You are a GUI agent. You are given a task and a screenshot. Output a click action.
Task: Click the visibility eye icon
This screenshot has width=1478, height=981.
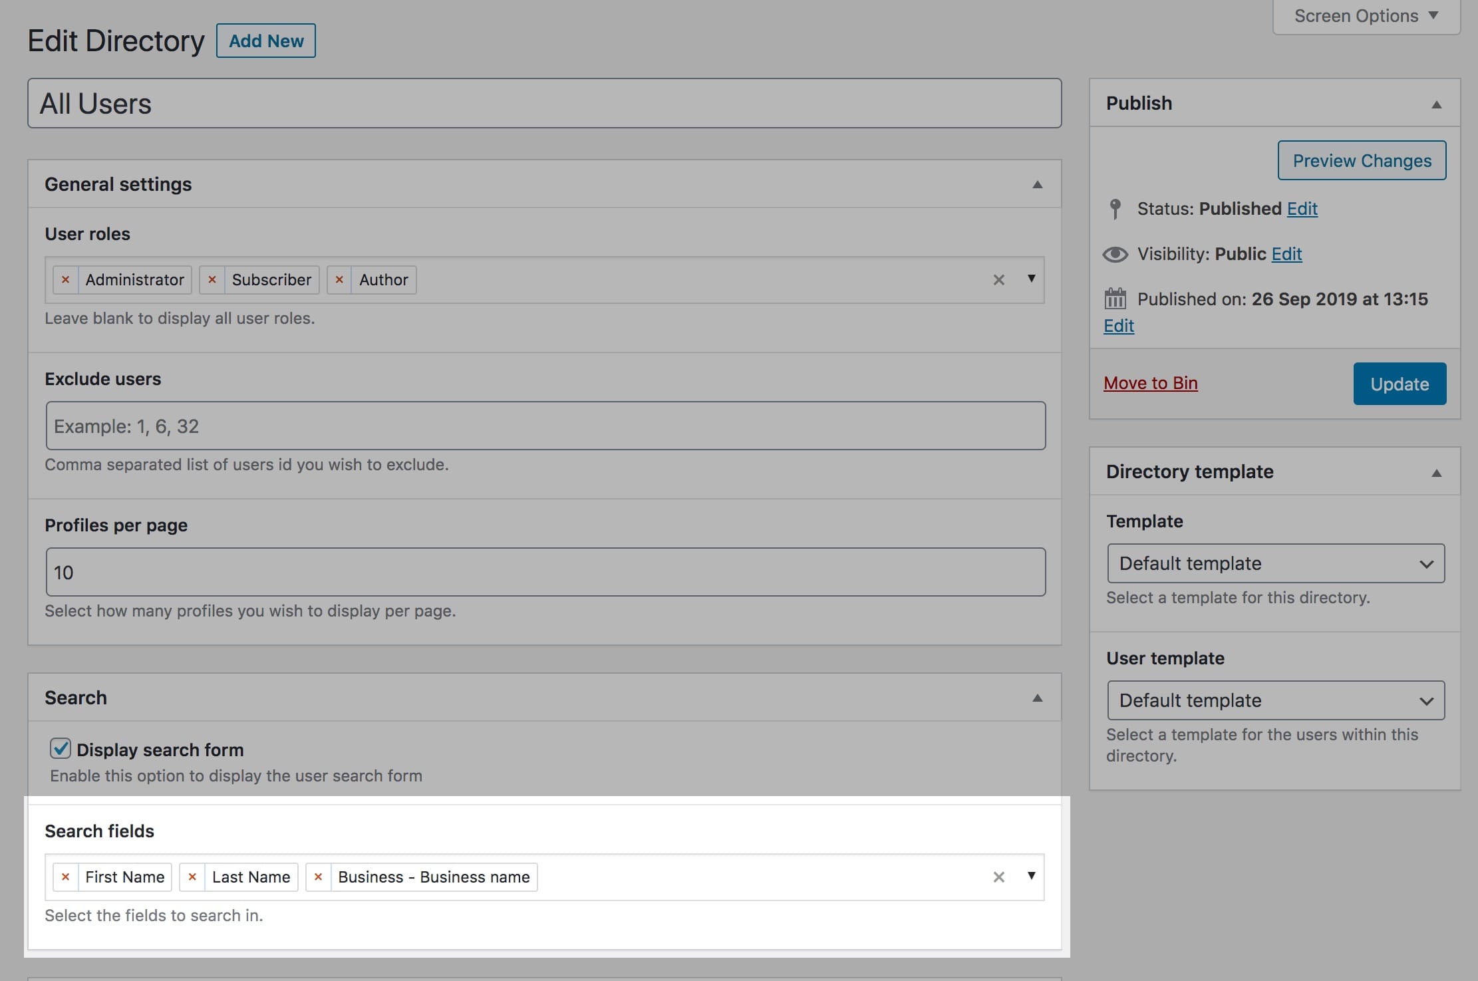pos(1115,253)
